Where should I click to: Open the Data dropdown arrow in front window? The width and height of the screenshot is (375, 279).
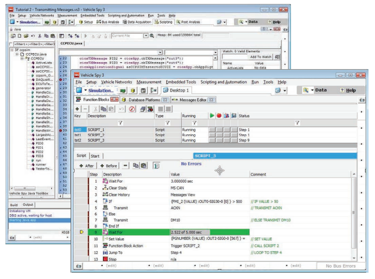pos(312,90)
